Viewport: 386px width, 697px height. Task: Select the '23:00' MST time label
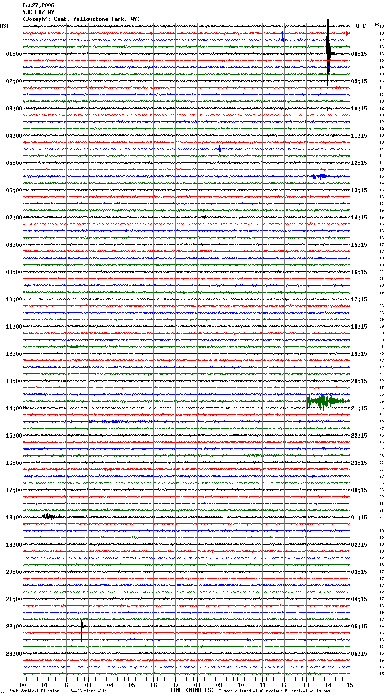click(14, 654)
